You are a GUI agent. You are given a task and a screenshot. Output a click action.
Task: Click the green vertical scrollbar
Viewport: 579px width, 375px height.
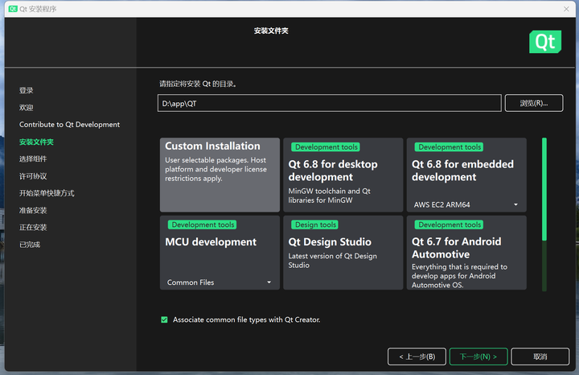click(544, 189)
